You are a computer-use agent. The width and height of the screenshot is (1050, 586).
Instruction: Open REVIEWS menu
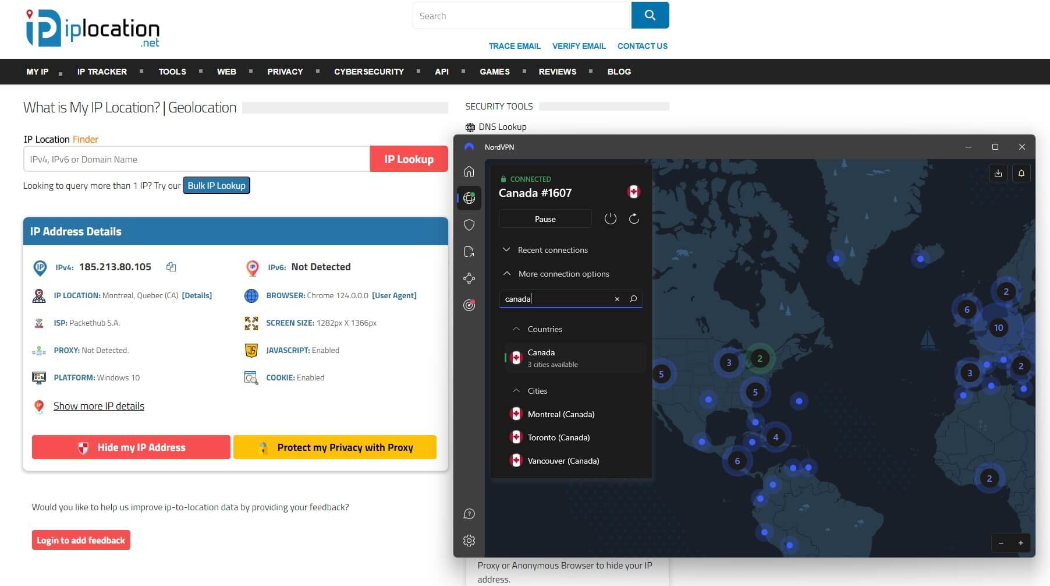(x=558, y=72)
